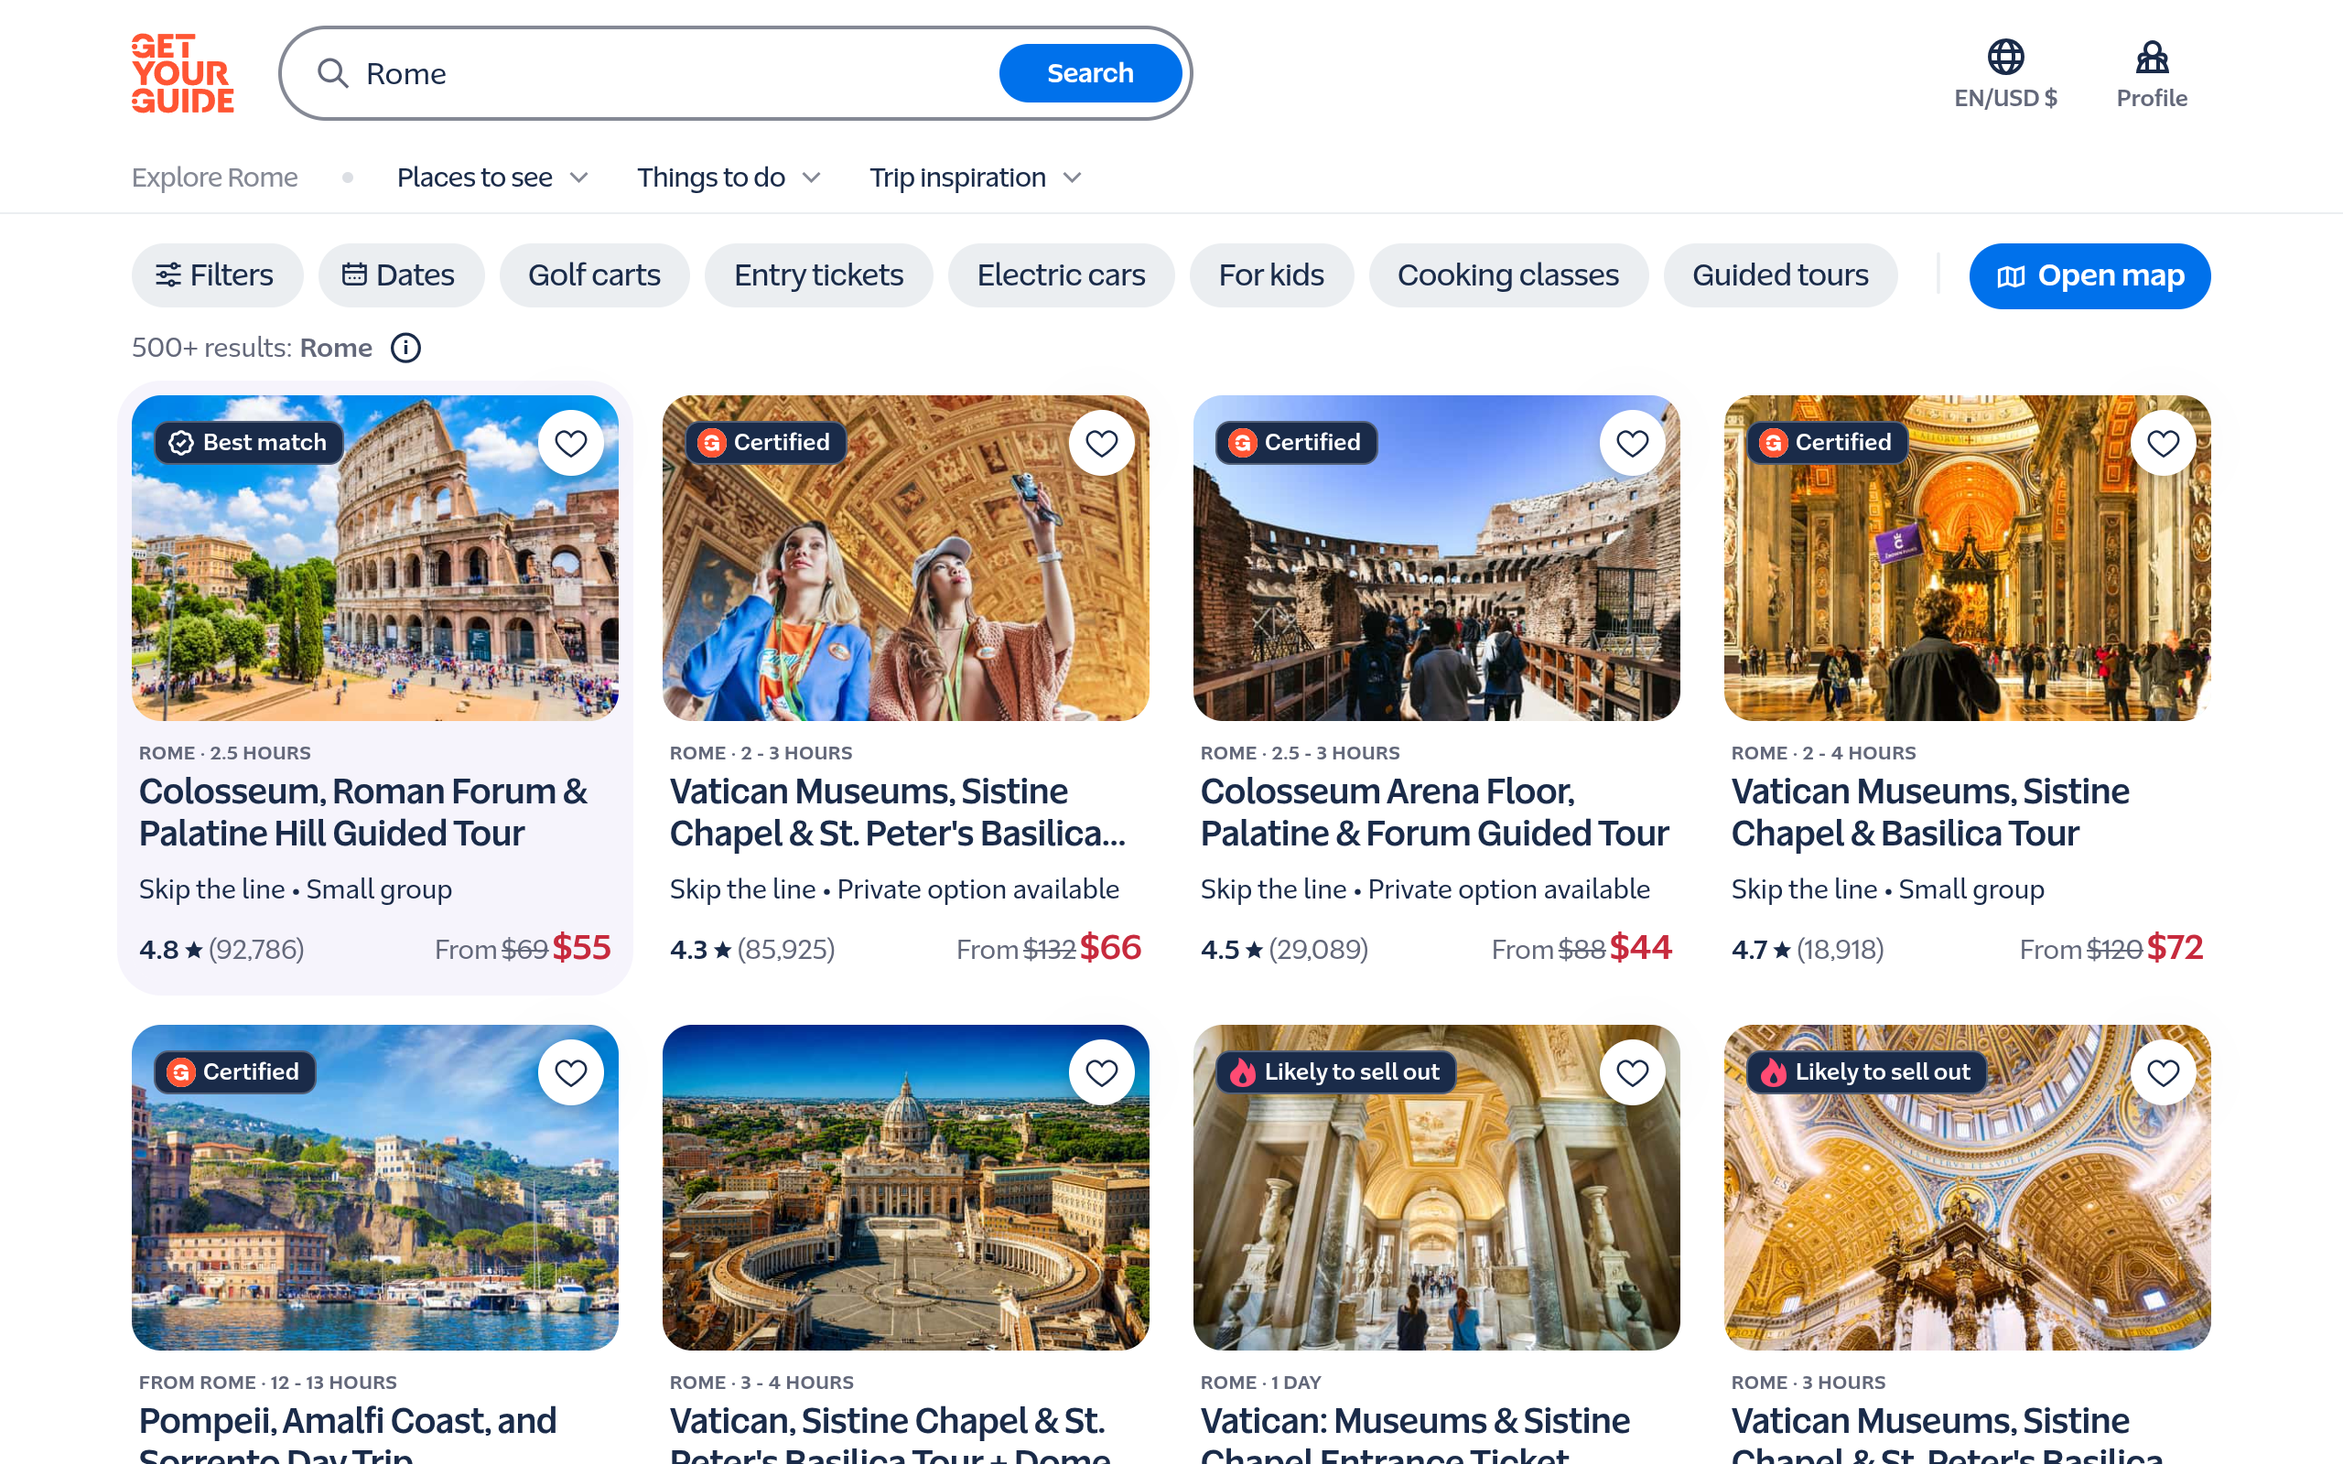Add Colosseum, Roman Forum & Palatine Hill tour to wishlist
The image size is (2343, 1464).
[571, 444]
